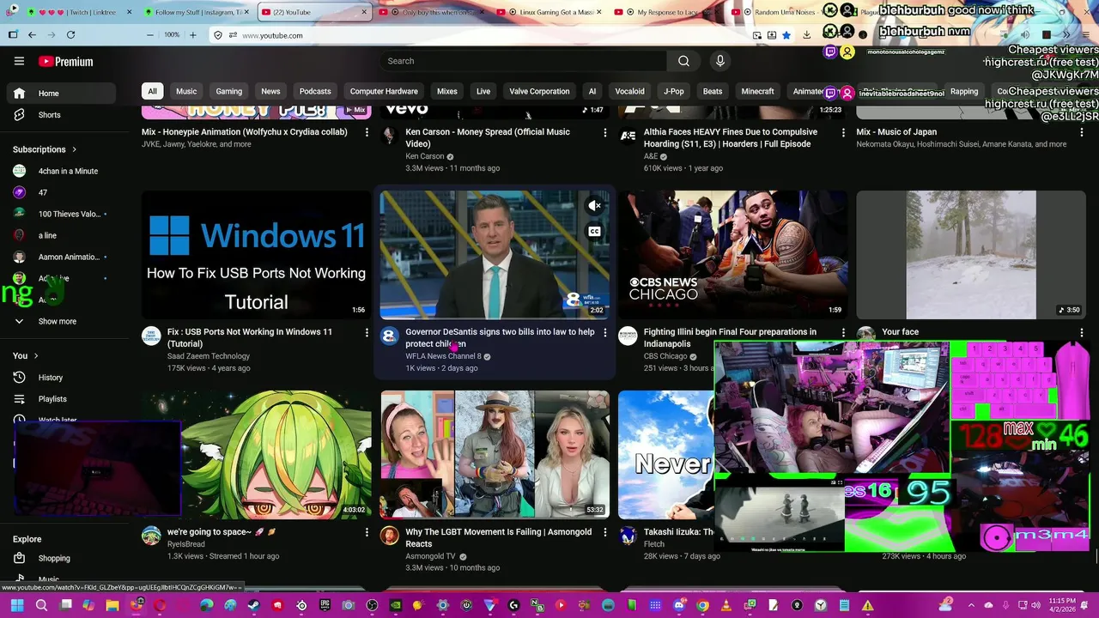Screen dimensions: 1099x618
Task: Open options for USB Ports video
Action: point(367,332)
